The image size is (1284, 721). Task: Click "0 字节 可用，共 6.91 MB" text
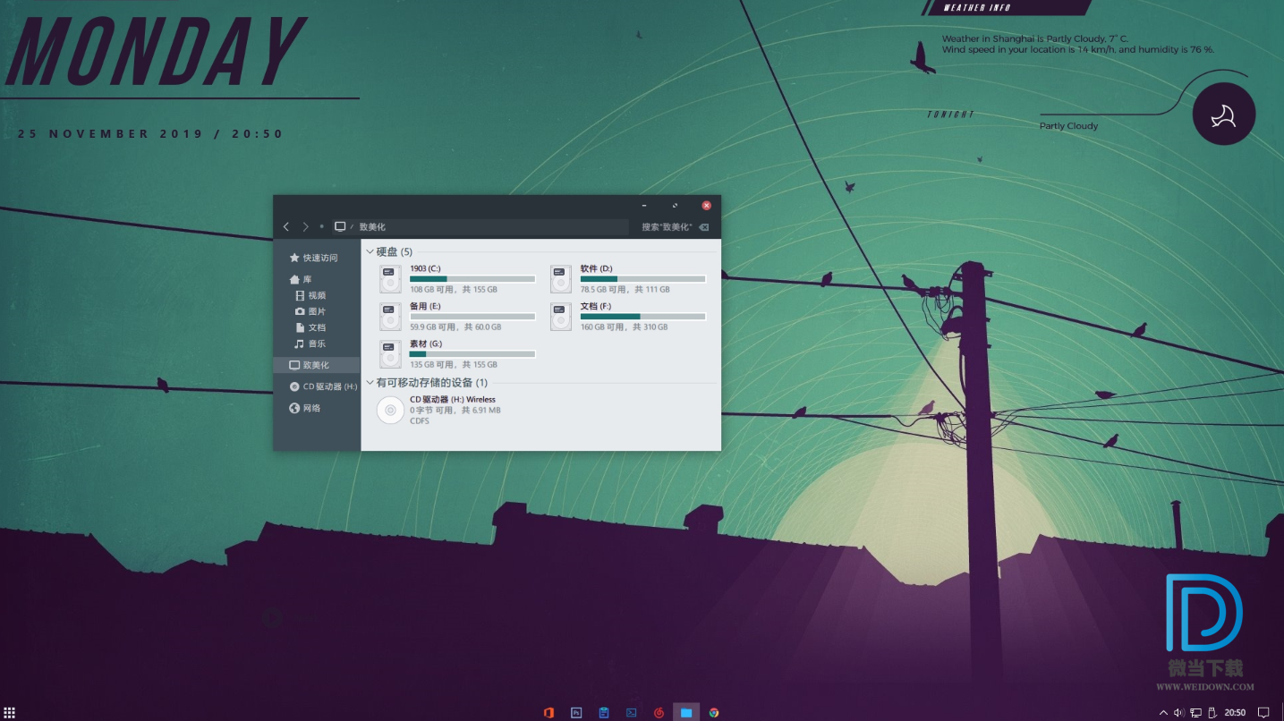[455, 411]
